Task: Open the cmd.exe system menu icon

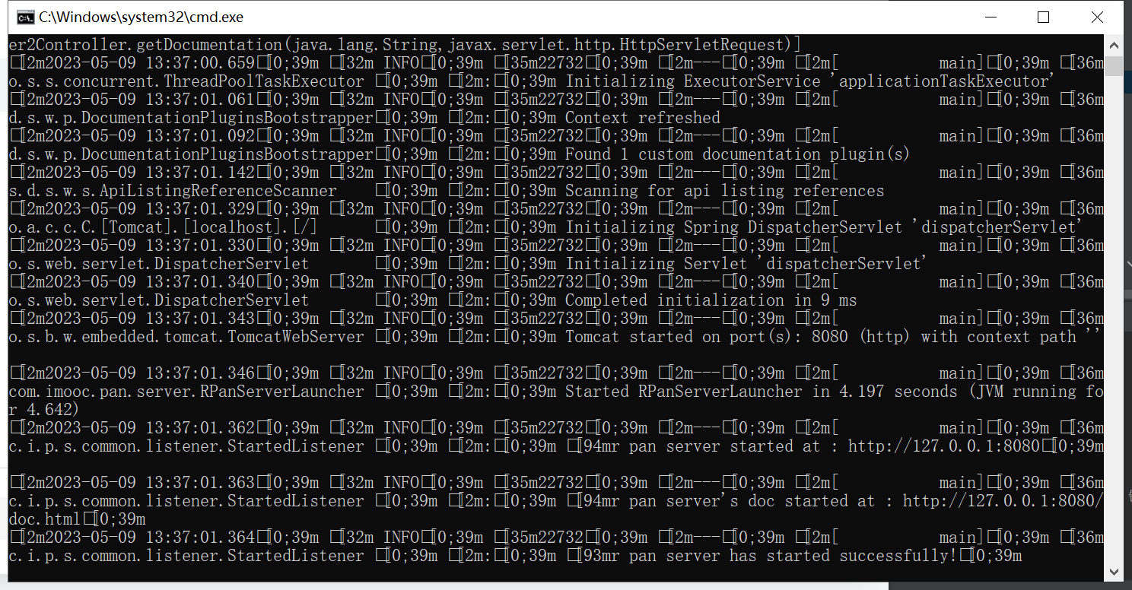Action: [x=24, y=17]
